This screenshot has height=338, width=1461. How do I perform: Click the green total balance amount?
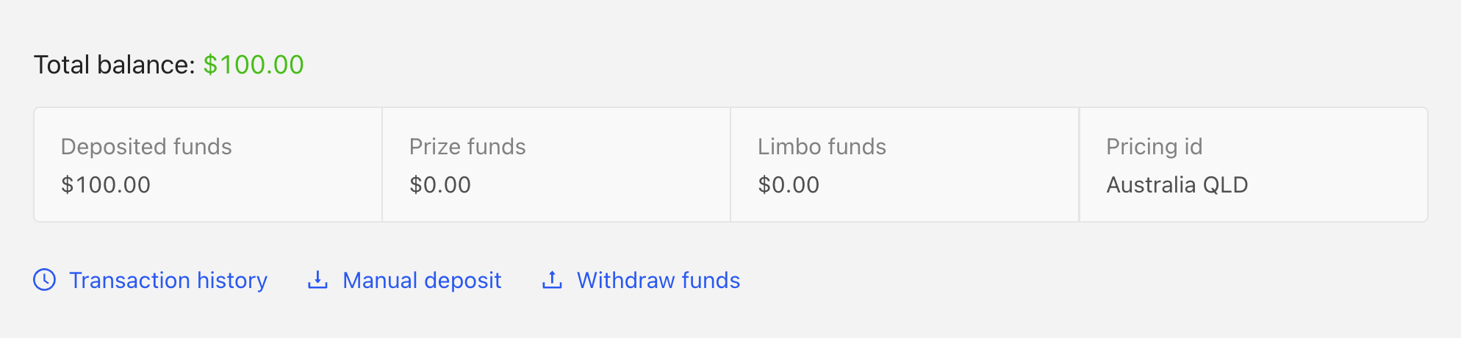[x=254, y=65]
